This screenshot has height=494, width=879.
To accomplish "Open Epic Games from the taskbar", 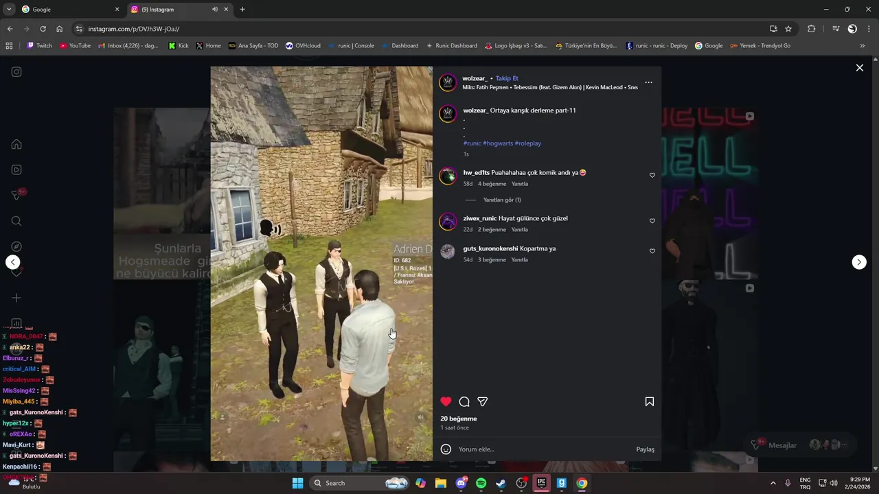I will click(x=541, y=483).
